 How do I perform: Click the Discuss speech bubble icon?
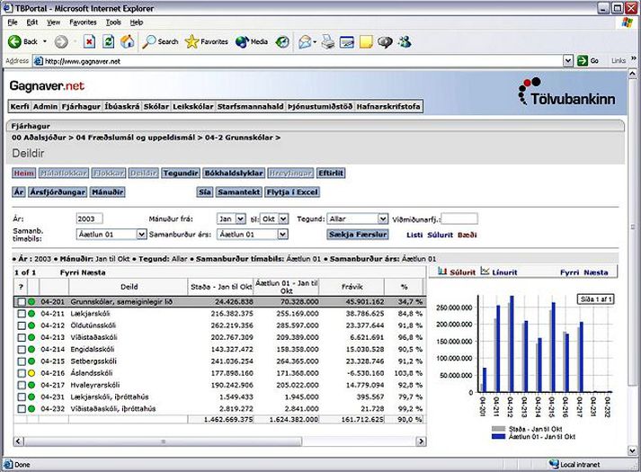click(385, 41)
